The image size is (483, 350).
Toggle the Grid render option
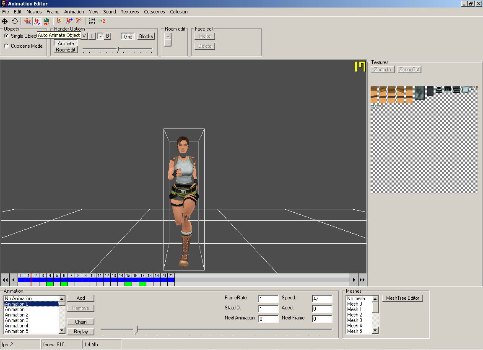coord(128,36)
